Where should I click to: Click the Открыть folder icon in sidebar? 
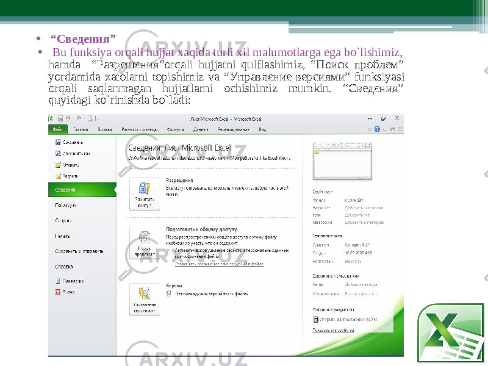point(58,165)
